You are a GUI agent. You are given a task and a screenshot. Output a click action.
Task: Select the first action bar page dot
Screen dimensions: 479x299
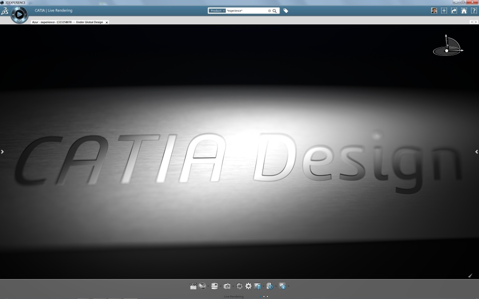pyautogui.click(x=260, y=297)
